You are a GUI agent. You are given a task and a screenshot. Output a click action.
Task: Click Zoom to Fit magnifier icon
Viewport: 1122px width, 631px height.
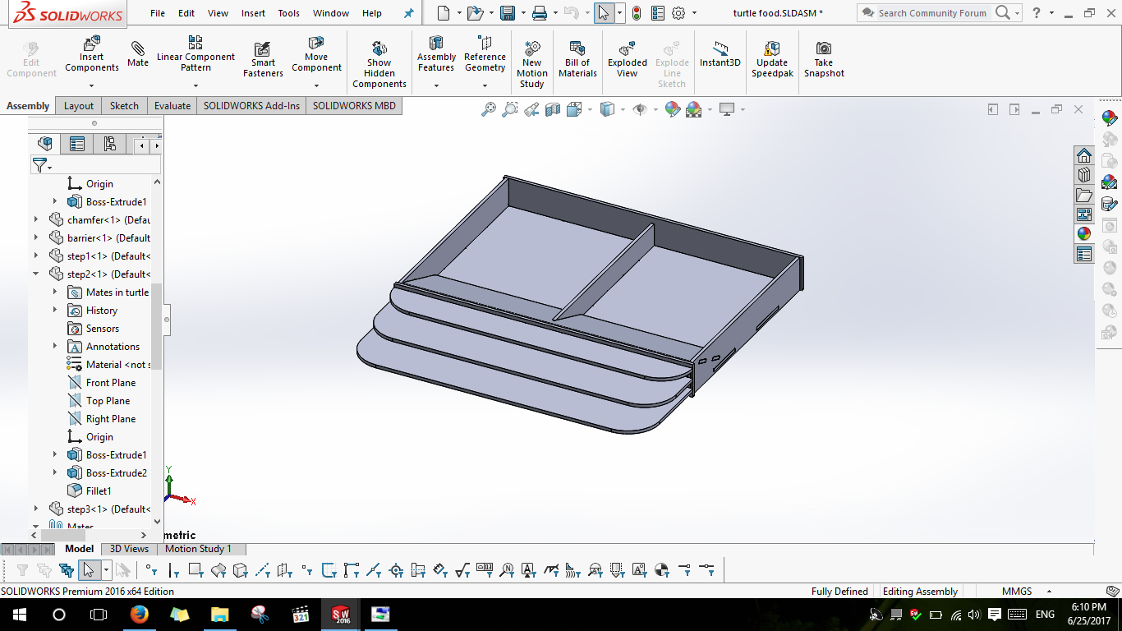tap(489, 109)
